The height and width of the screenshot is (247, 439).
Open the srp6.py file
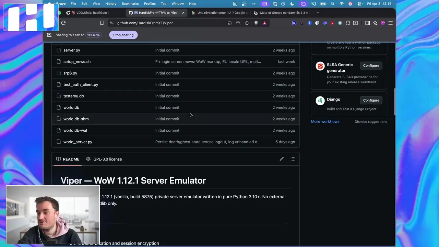pos(70,73)
